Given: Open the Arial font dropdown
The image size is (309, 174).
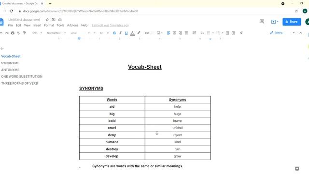Looking at the screenshot, I should pos(80,33).
